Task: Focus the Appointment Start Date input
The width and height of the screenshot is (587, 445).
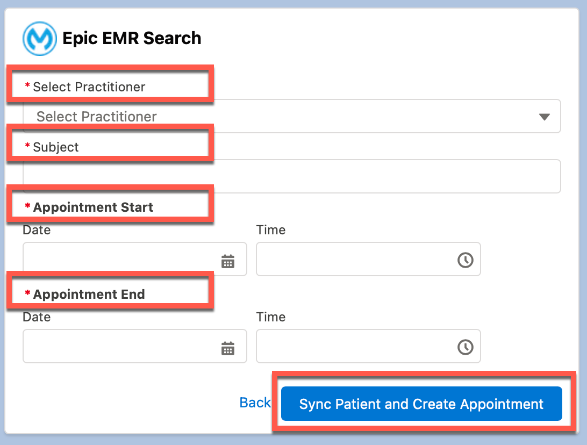Action: [135, 259]
